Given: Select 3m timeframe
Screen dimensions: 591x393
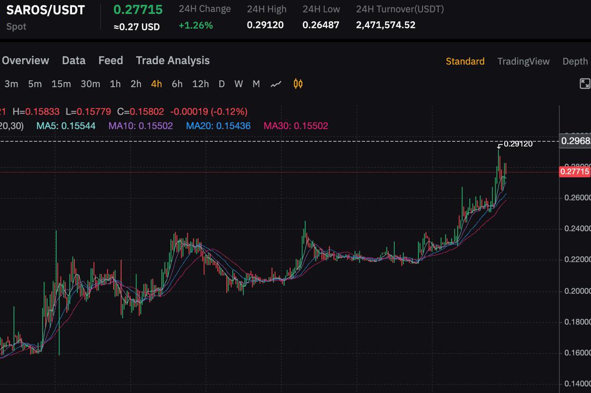Looking at the screenshot, I should point(11,84).
